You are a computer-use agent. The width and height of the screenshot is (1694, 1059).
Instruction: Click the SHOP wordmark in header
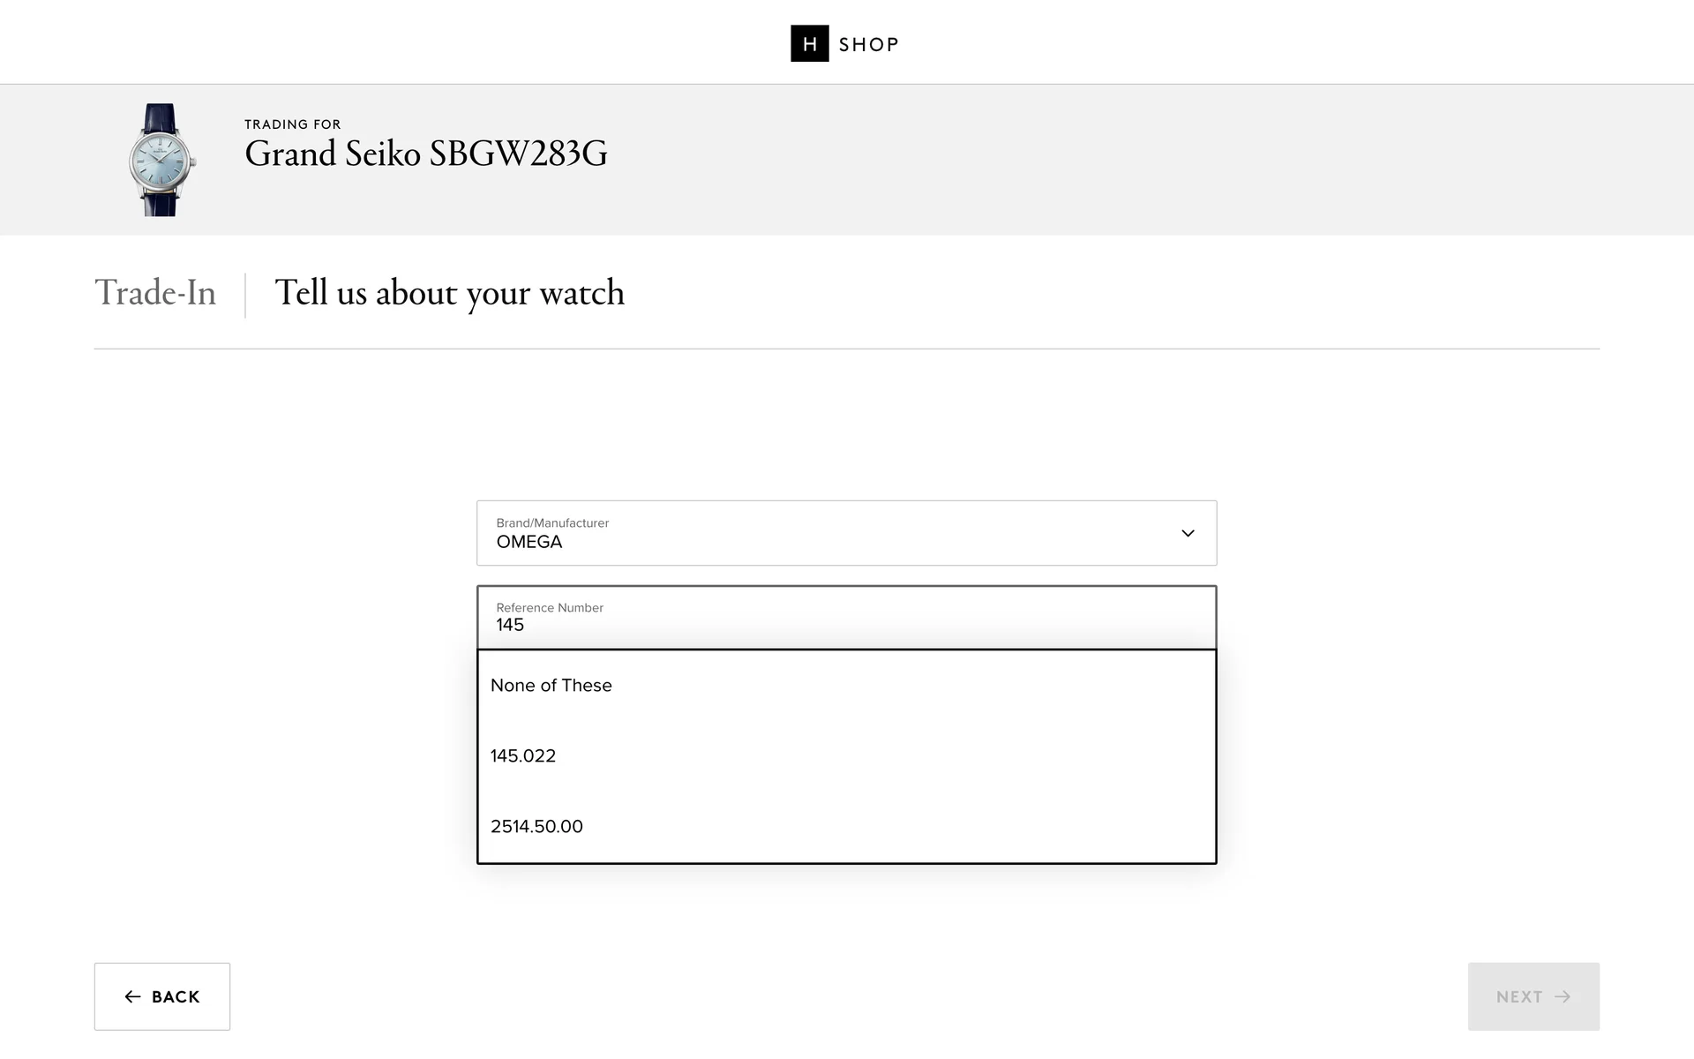868,45
